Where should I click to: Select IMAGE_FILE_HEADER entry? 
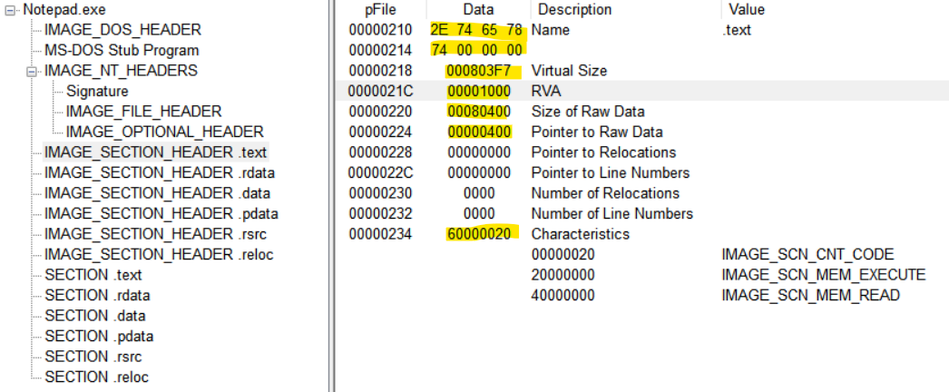[144, 112]
